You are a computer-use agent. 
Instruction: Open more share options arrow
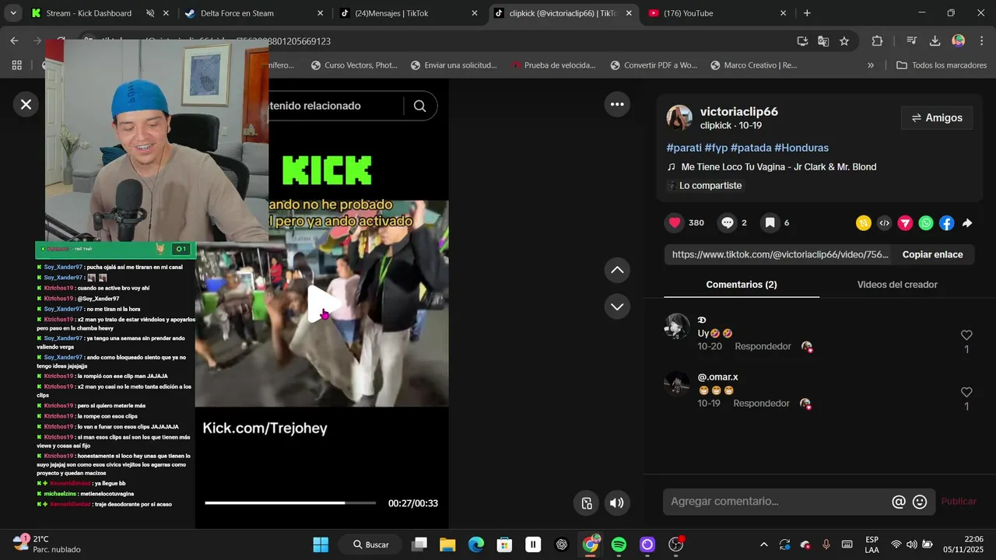coord(967,223)
